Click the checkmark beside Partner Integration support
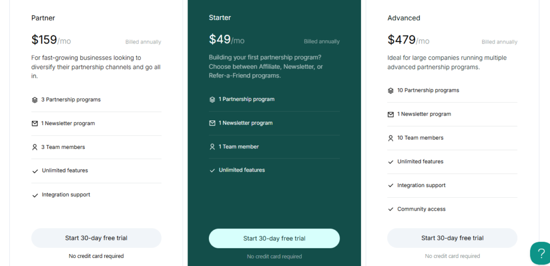The height and width of the screenshot is (266, 550). click(35, 195)
